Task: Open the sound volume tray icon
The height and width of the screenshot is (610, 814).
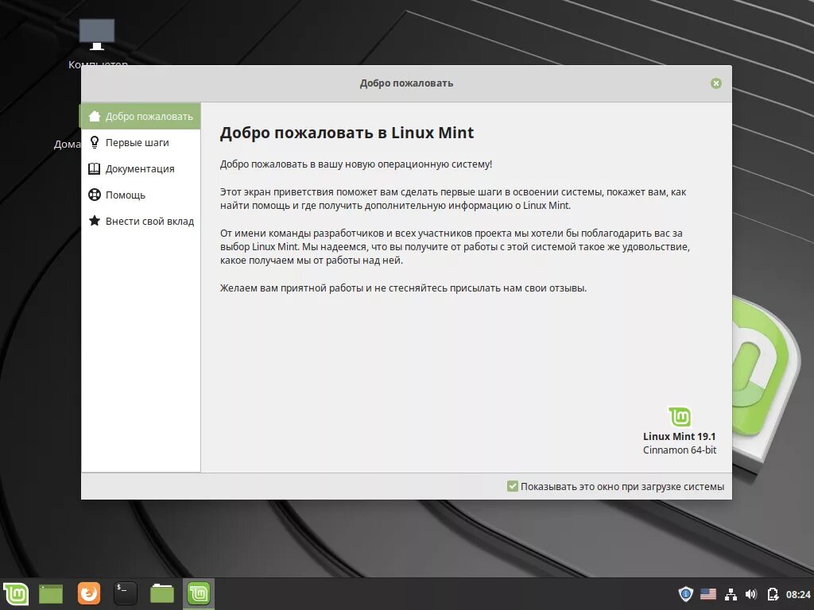Action: tap(751, 594)
